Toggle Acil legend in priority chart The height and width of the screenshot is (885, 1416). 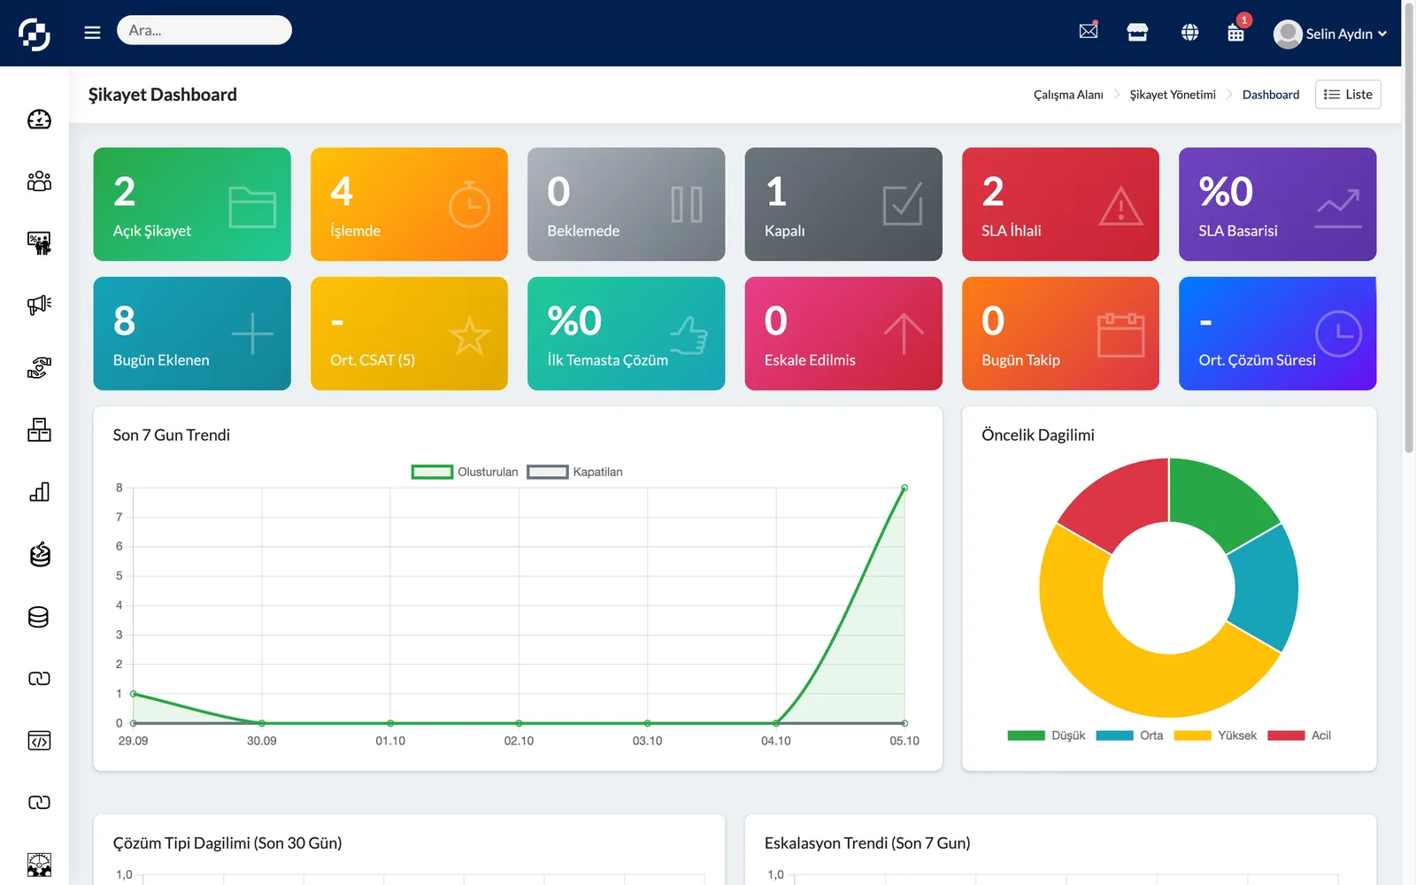click(x=1299, y=735)
